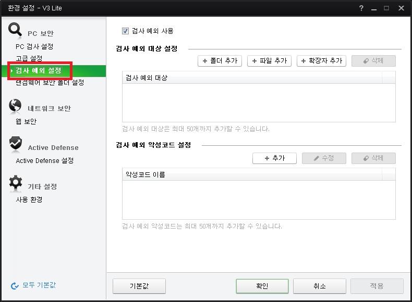Click the 파일 추가 button
This screenshot has width=412, height=302.
pos(269,61)
